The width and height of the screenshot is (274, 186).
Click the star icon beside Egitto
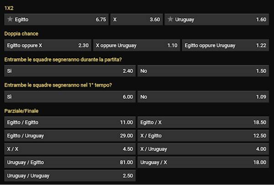(10, 20)
